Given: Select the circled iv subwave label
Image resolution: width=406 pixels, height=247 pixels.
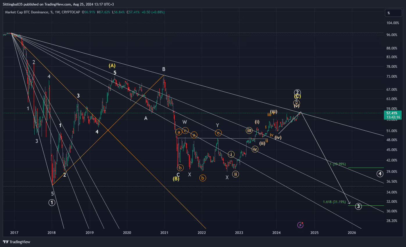Looking at the screenshot, I should [x=255, y=149].
